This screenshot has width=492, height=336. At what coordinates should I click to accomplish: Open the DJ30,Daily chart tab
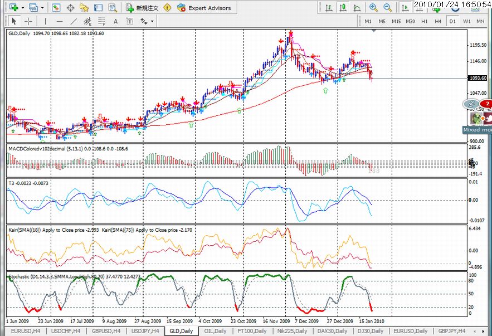371,331
